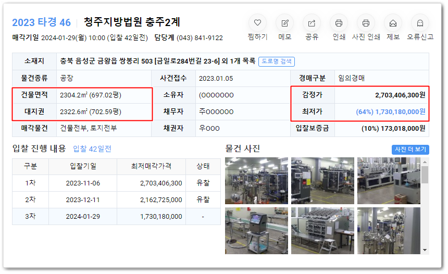Select the 1차 bid row date 2023-11-06
Screen dimensions: 448x274
point(83,183)
